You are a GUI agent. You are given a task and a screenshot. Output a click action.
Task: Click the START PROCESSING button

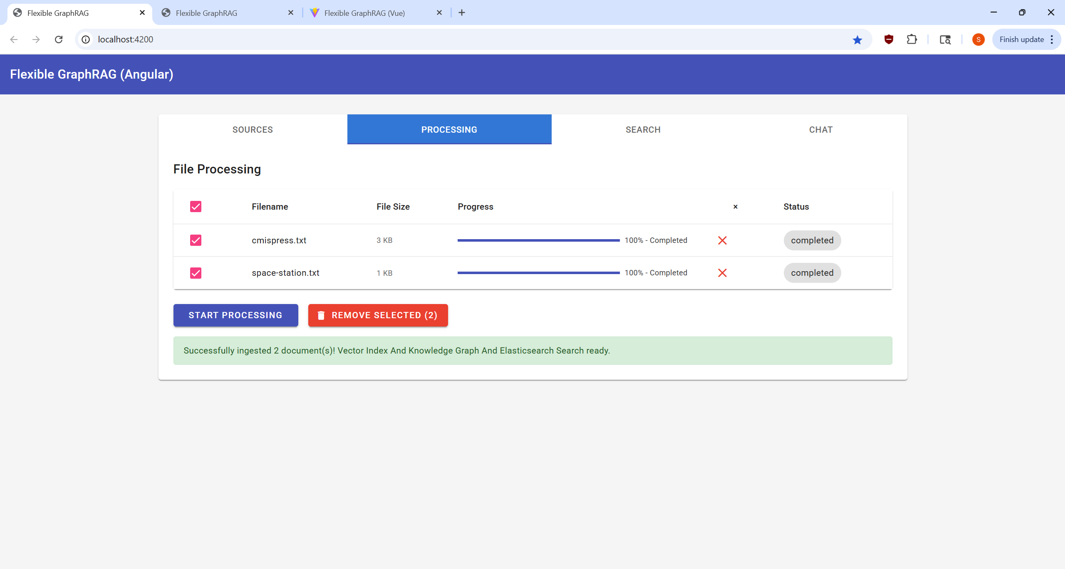point(235,315)
